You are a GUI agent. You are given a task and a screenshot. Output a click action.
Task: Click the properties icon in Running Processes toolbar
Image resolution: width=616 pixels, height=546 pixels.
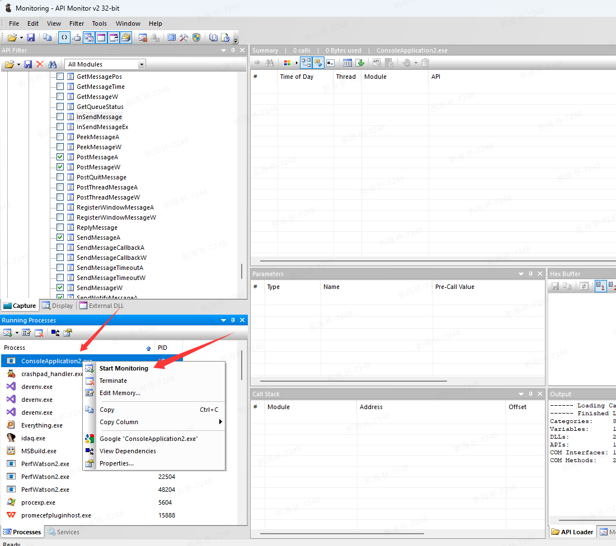(x=68, y=333)
